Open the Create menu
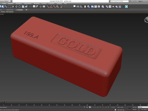This screenshot has height=111, width=148. (4, 4)
